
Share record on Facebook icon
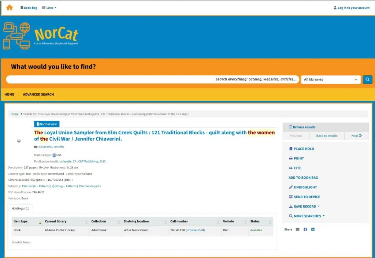coord(305,229)
